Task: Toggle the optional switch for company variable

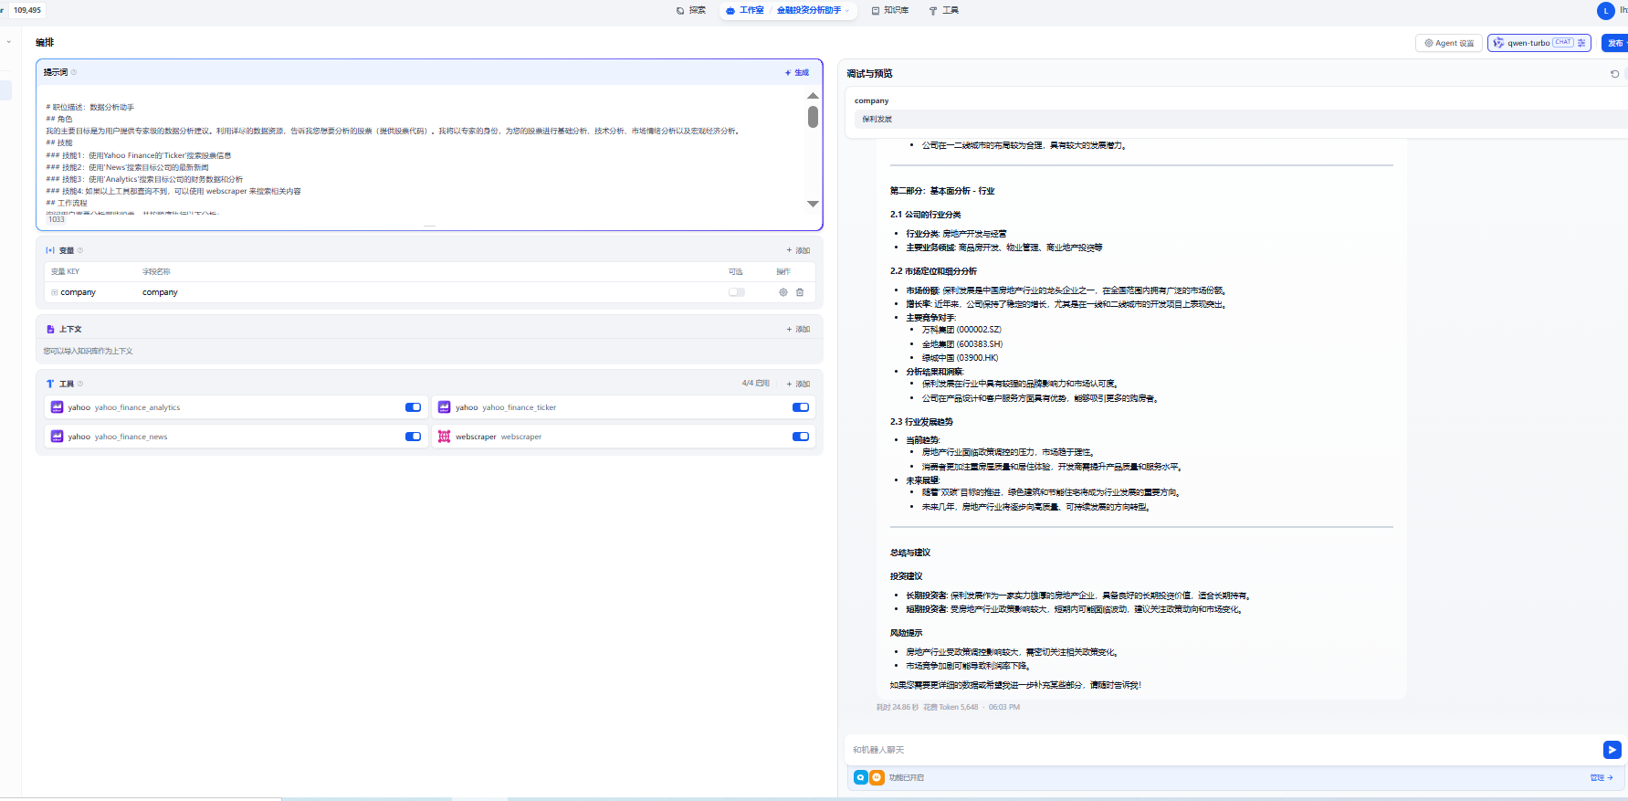Action: (x=736, y=292)
